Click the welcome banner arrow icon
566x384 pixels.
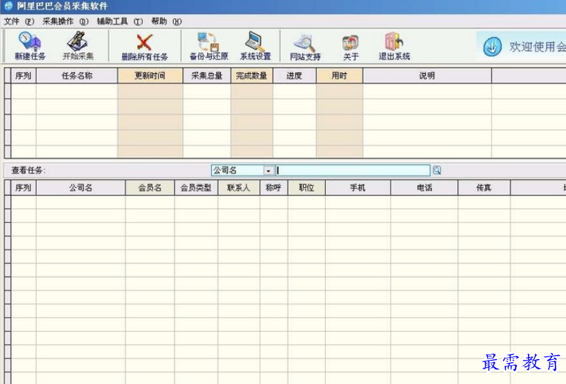click(492, 46)
